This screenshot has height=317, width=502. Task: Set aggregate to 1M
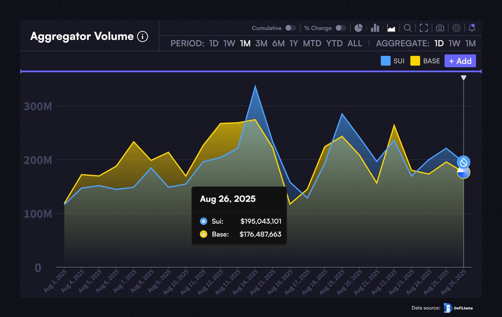coord(471,43)
